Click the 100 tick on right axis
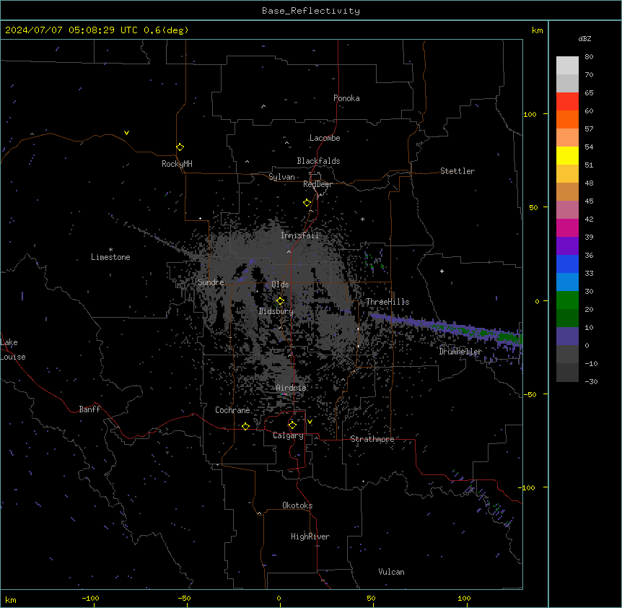622x608 pixels. click(x=530, y=114)
